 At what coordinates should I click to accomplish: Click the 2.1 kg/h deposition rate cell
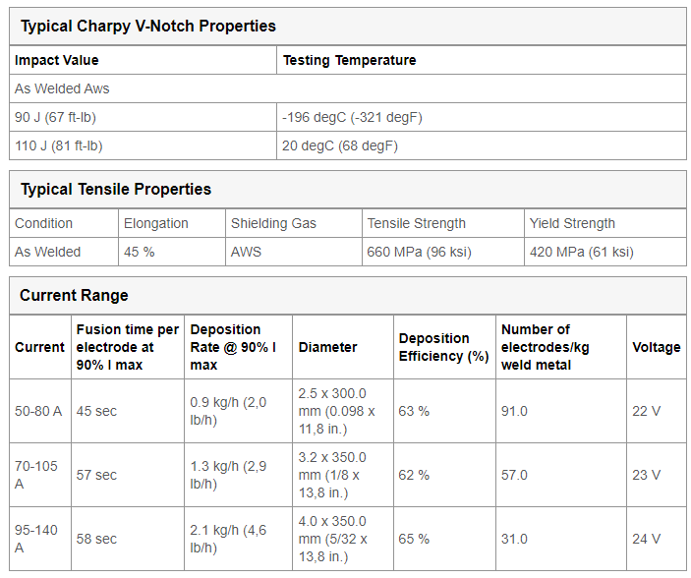coord(238,539)
